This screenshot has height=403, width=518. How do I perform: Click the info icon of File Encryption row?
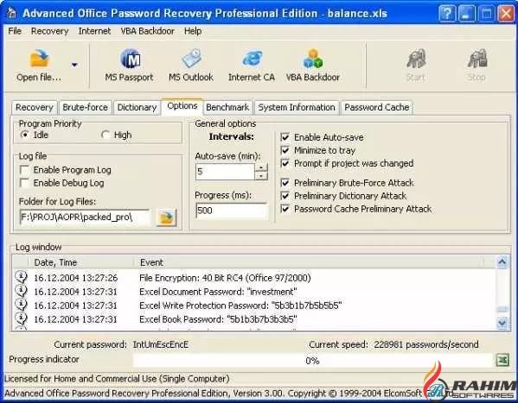pyautogui.click(x=21, y=277)
